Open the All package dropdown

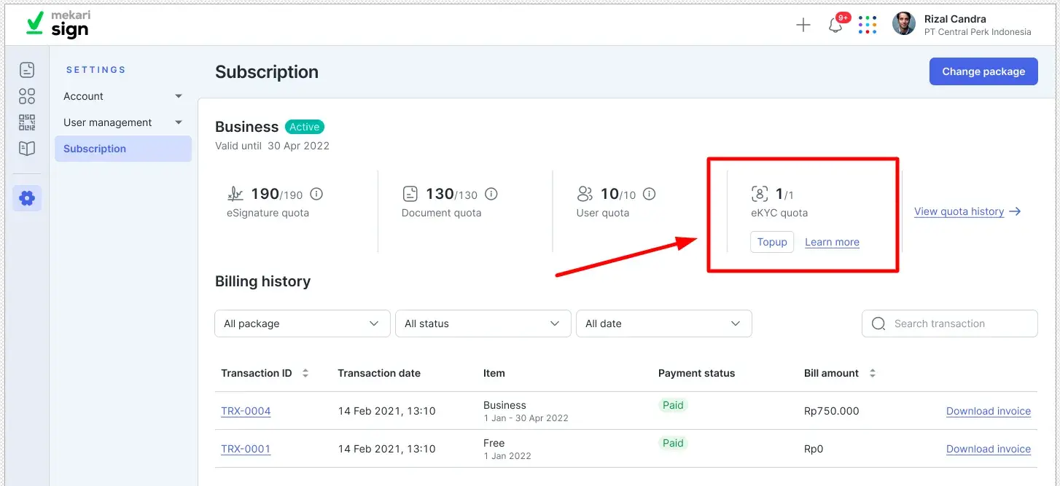click(301, 323)
